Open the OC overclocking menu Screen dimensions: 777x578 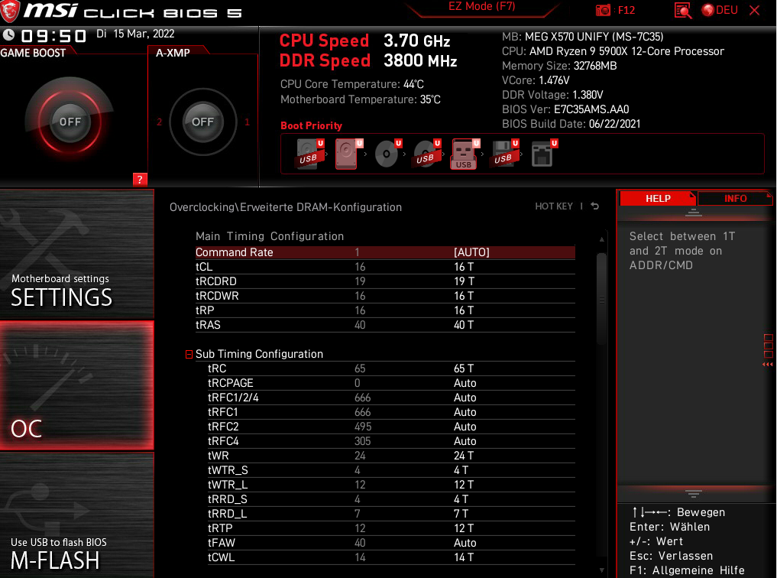(x=77, y=385)
